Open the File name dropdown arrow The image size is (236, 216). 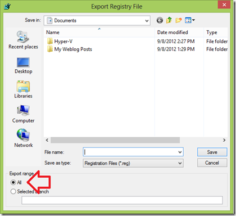pos(180,152)
